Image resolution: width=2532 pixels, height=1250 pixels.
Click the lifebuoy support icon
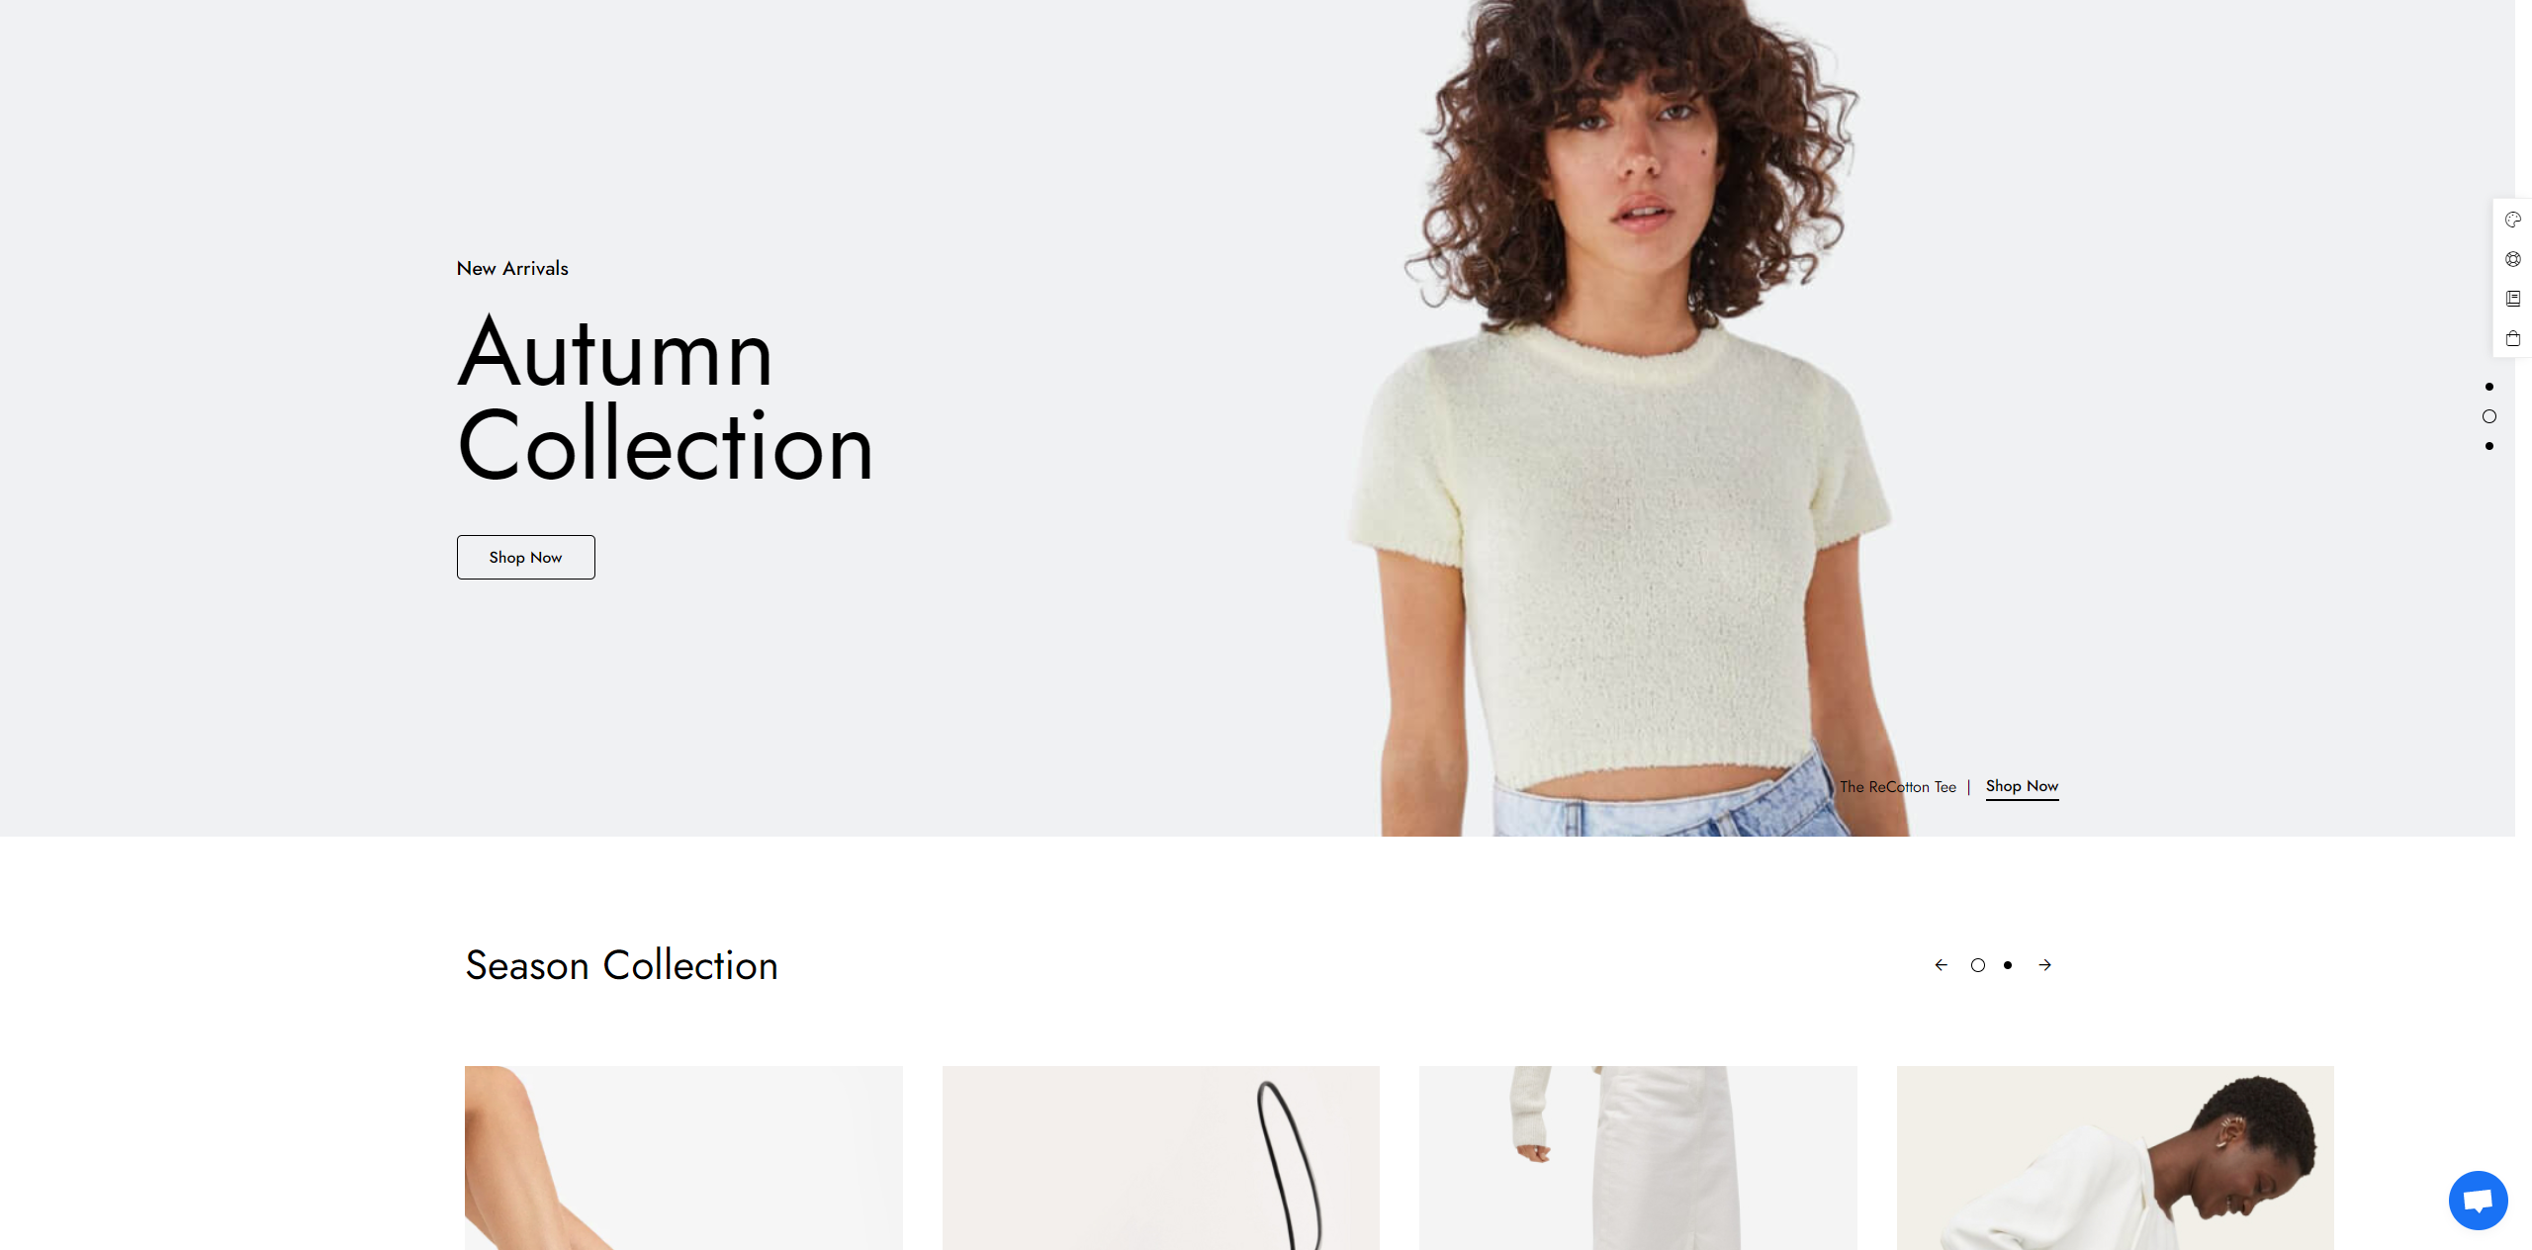click(x=2512, y=259)
